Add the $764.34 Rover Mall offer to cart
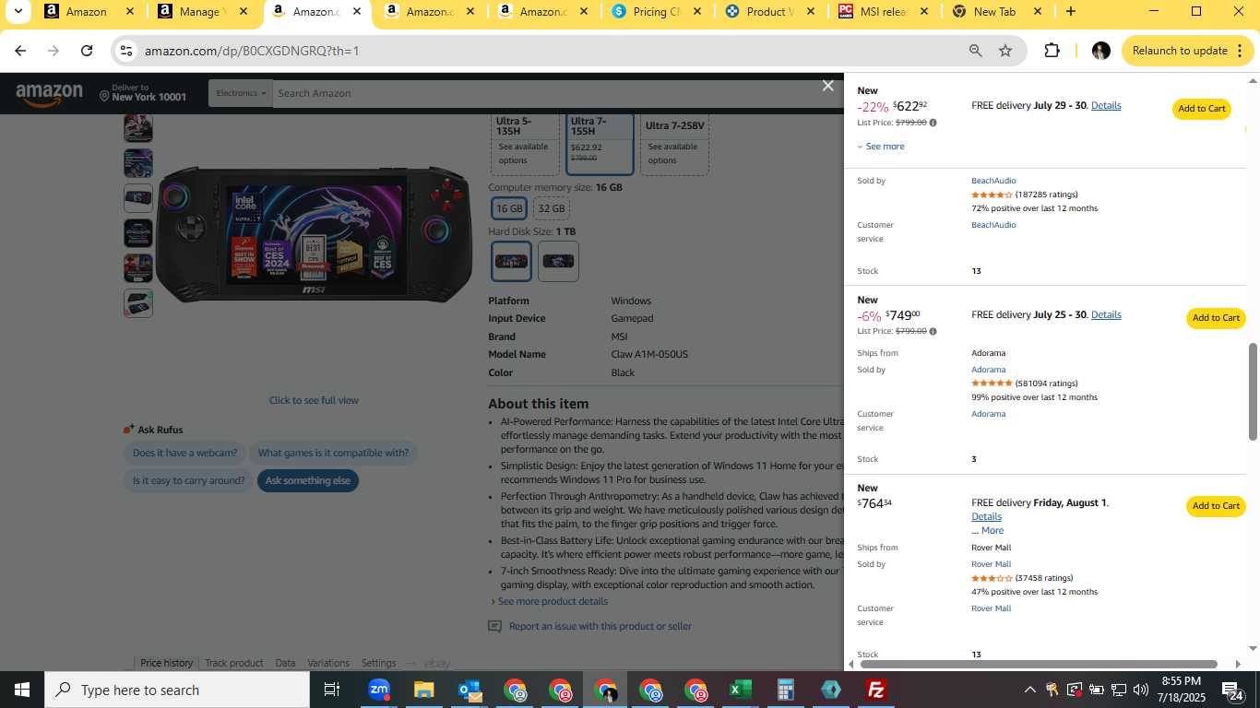Screen dimensions: 1260x708 click(x=1216, y=506)
